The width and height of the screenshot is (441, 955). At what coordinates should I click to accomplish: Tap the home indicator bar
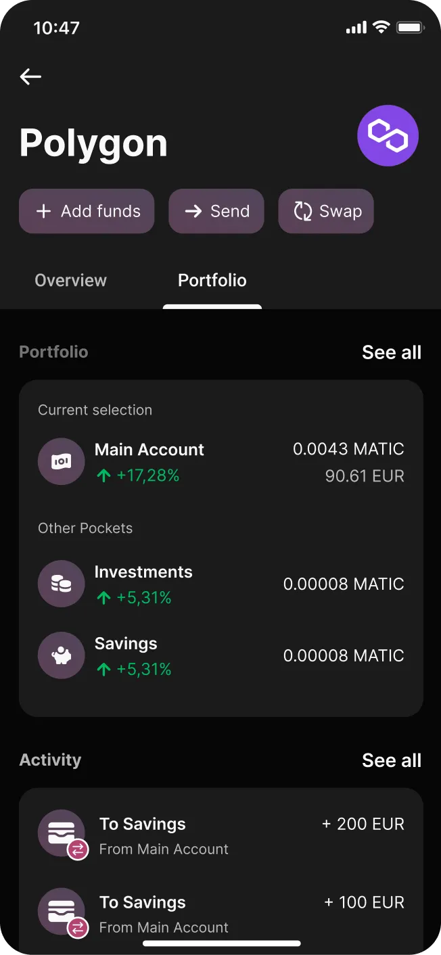tap(222, 943)
